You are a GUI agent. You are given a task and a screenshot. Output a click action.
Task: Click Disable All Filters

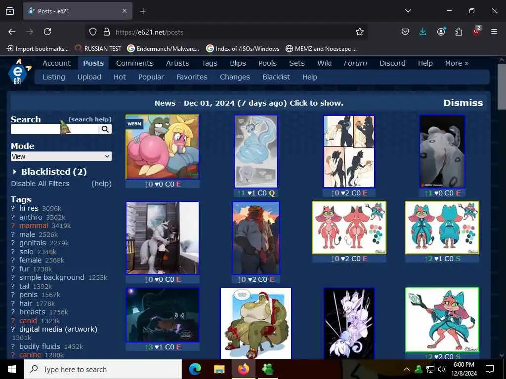click(x=40, y=184)
